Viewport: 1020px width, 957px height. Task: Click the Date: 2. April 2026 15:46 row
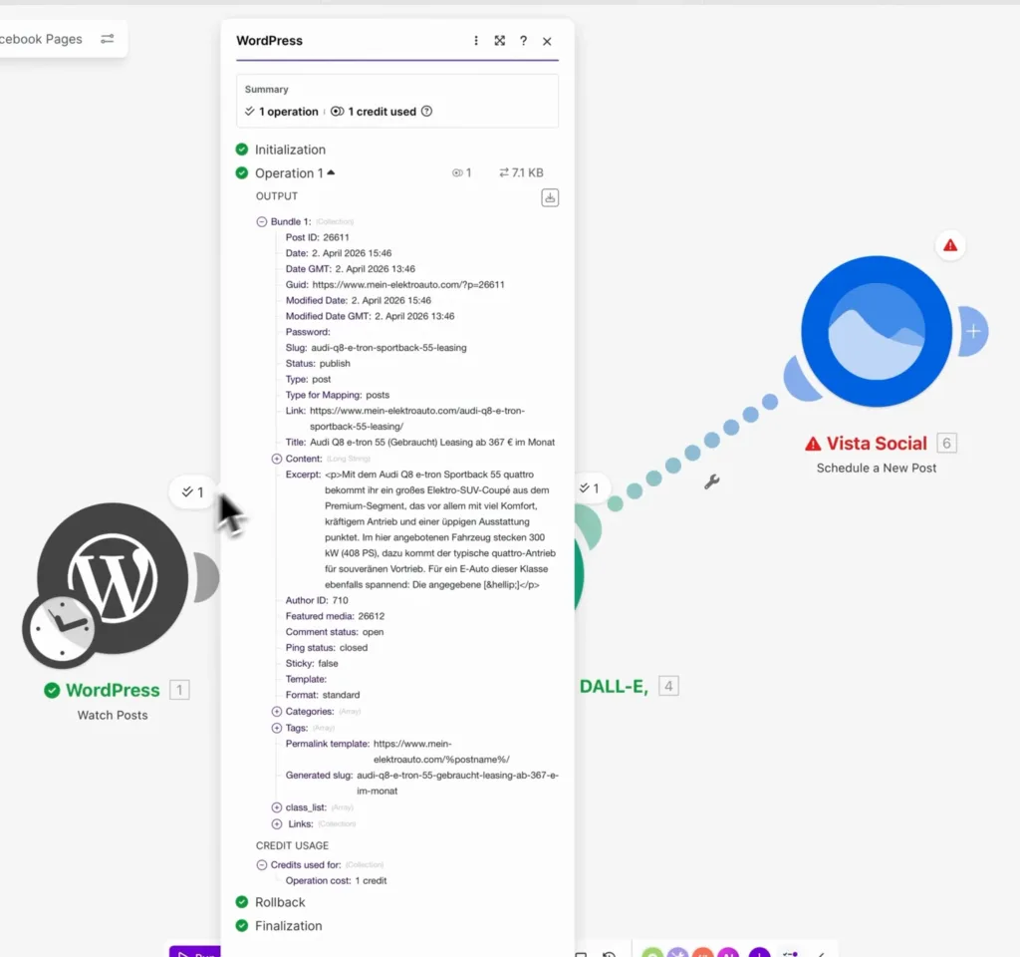click(x=339, y=253)
